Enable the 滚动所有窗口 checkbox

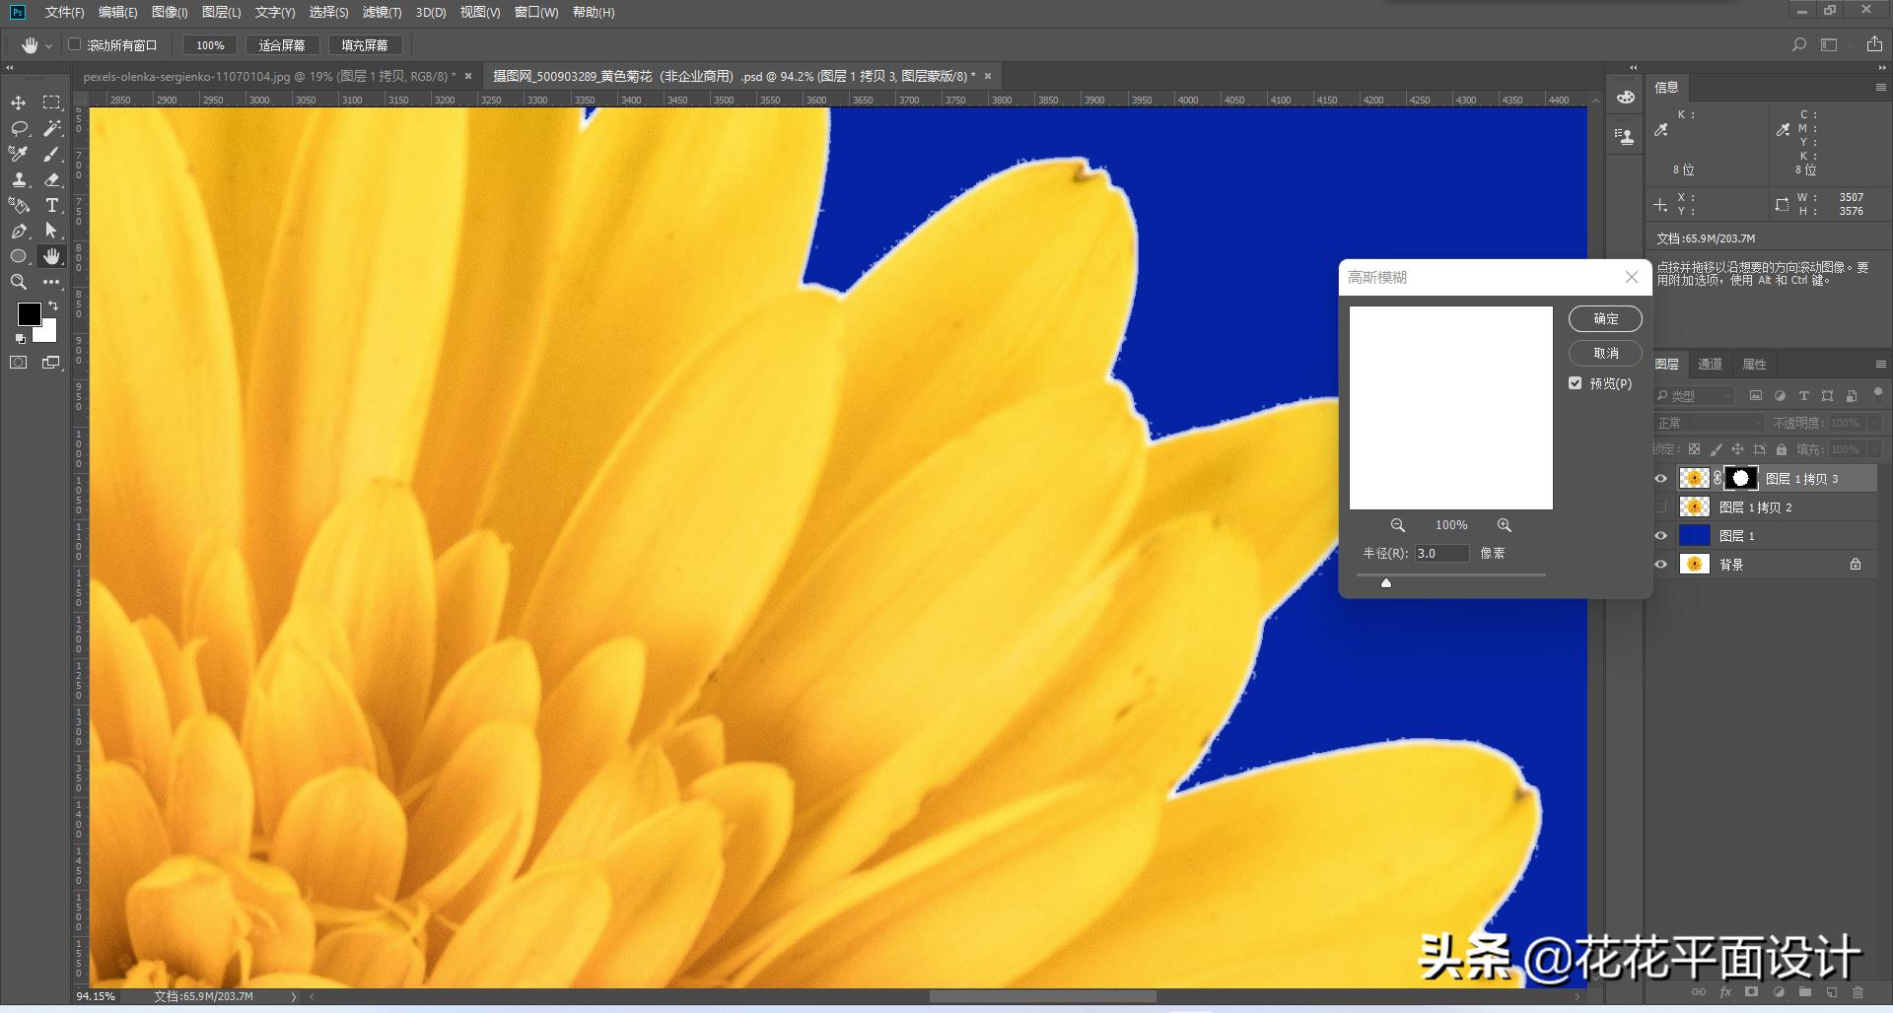click(75, 44)
